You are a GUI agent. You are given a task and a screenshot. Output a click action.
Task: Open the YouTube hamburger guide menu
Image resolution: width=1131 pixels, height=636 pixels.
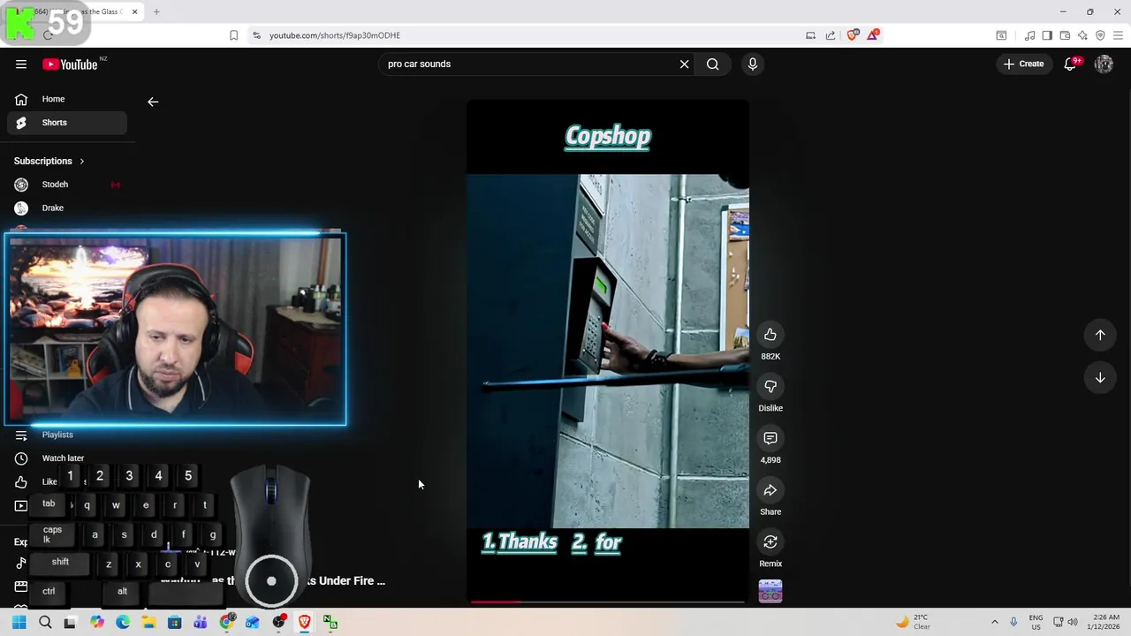tap(21, 64)
